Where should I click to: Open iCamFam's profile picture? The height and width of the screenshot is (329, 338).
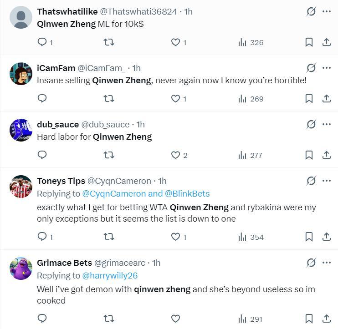tap(21, 74)
